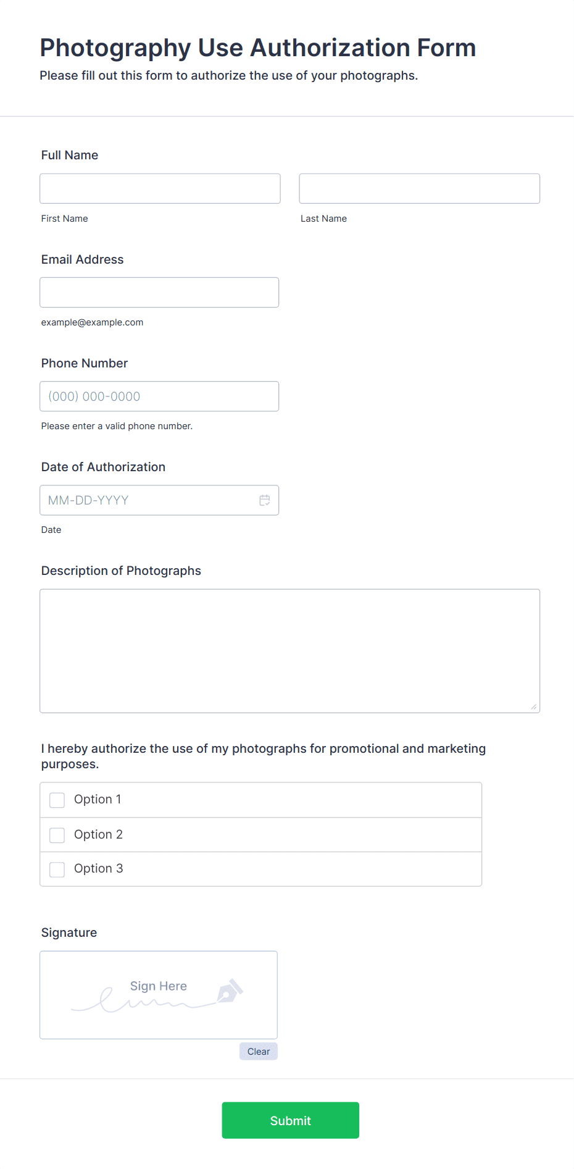Click the Date of Authorization label
The image size is (574, 1169).
pos(103,467)
